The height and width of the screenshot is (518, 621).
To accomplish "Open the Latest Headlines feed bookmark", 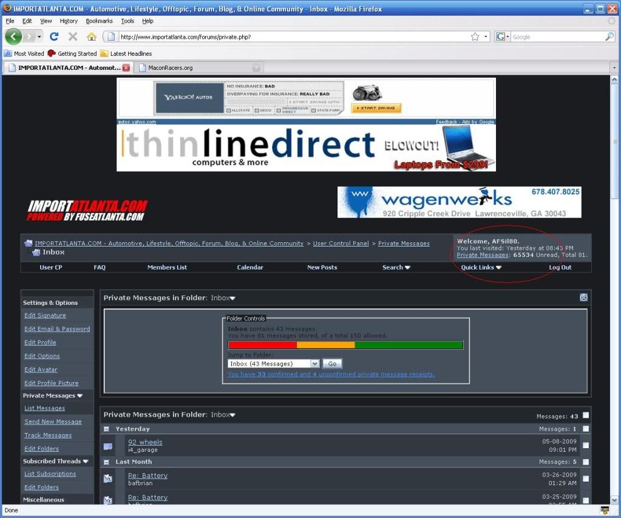I will point(126,53).
